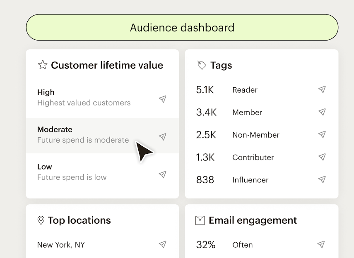Click the send icon beside Influencer tag

(x=322, y=179)
